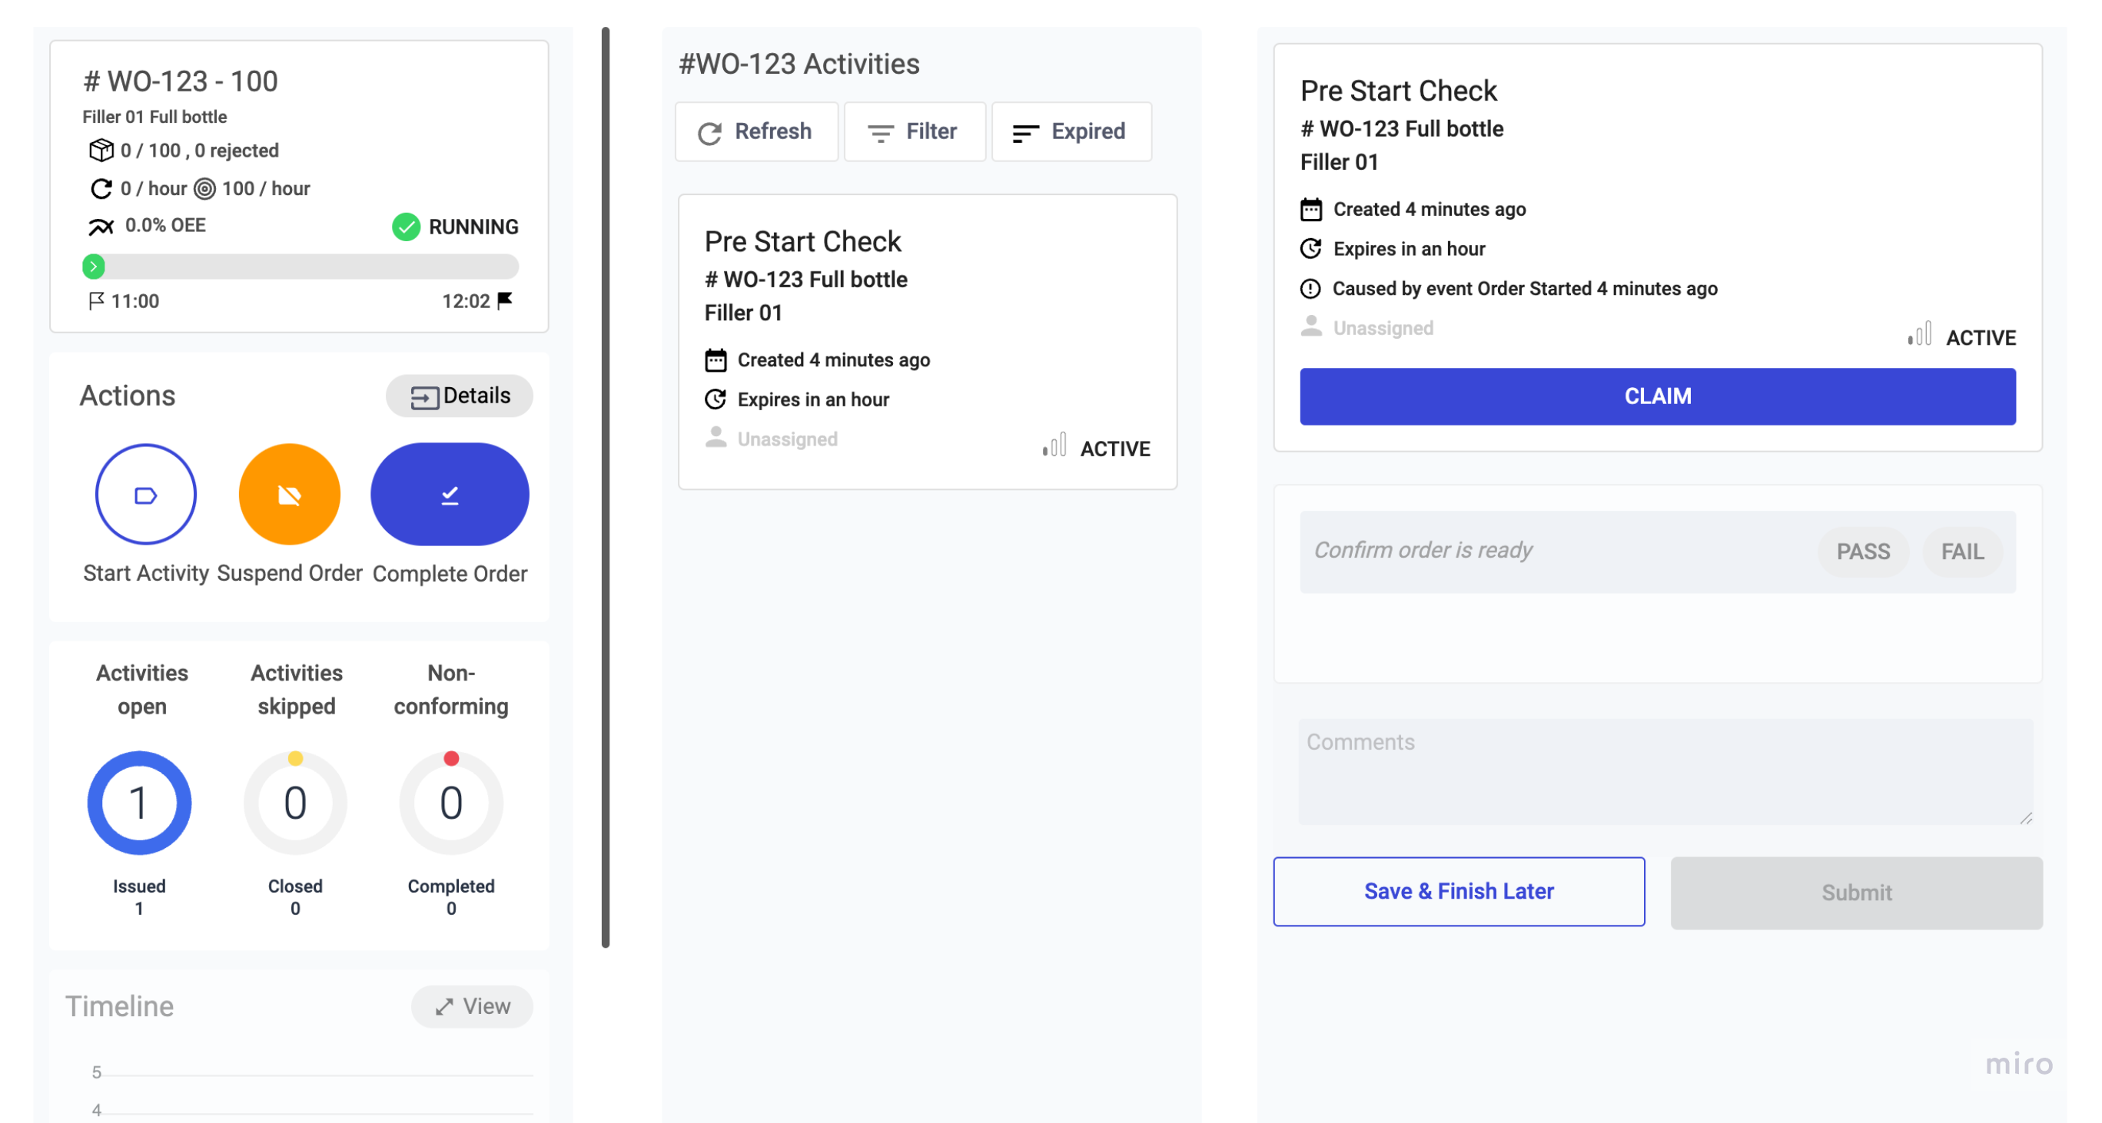Click the end flag icon next to 12:02

[x=505, y=300]
